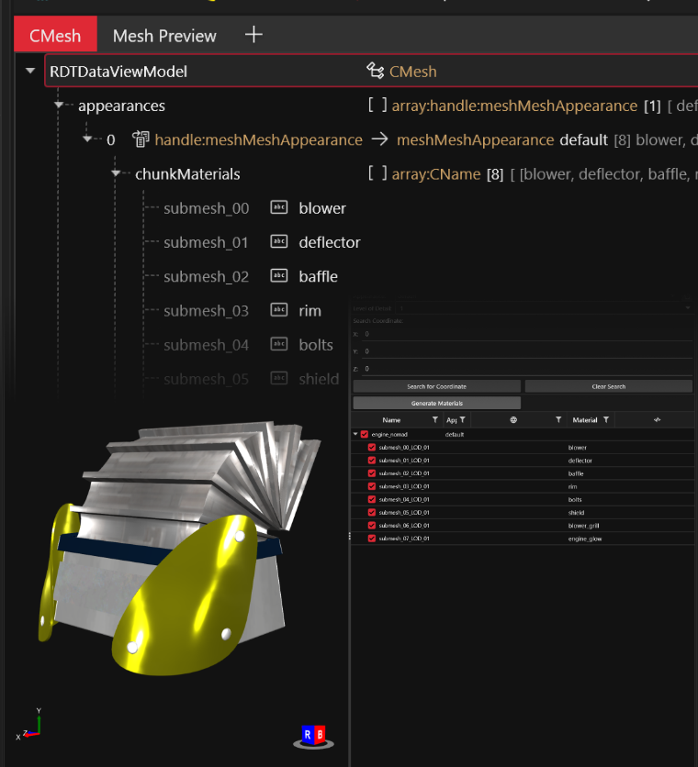Open the Name column filter funnel
This screenshot has height=767, width=698.
point(435,419)
